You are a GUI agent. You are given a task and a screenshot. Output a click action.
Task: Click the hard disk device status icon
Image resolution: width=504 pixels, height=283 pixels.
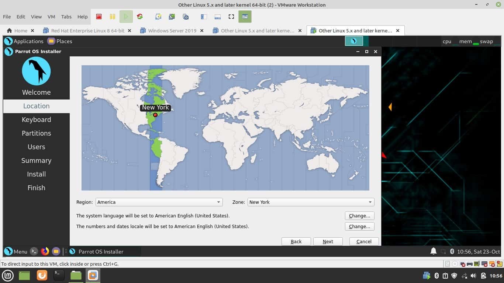coord(448,264)
